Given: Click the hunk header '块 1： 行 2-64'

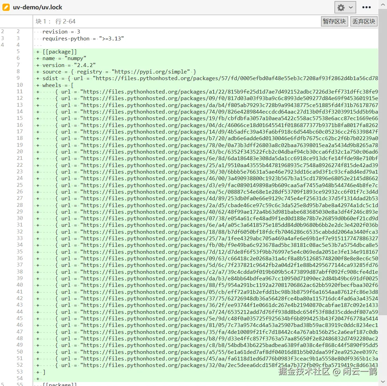Looking at the screenshot, I should (55, 21).
